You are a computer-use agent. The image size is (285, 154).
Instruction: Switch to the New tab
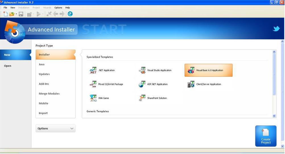tap(16, 55)
